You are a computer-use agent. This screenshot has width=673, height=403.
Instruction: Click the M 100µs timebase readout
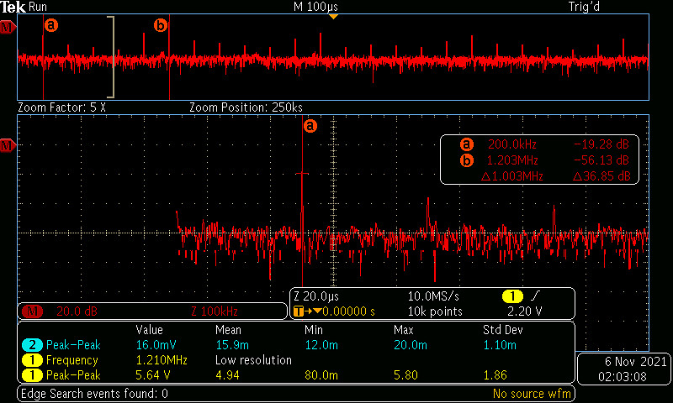[x=315, y=7]
